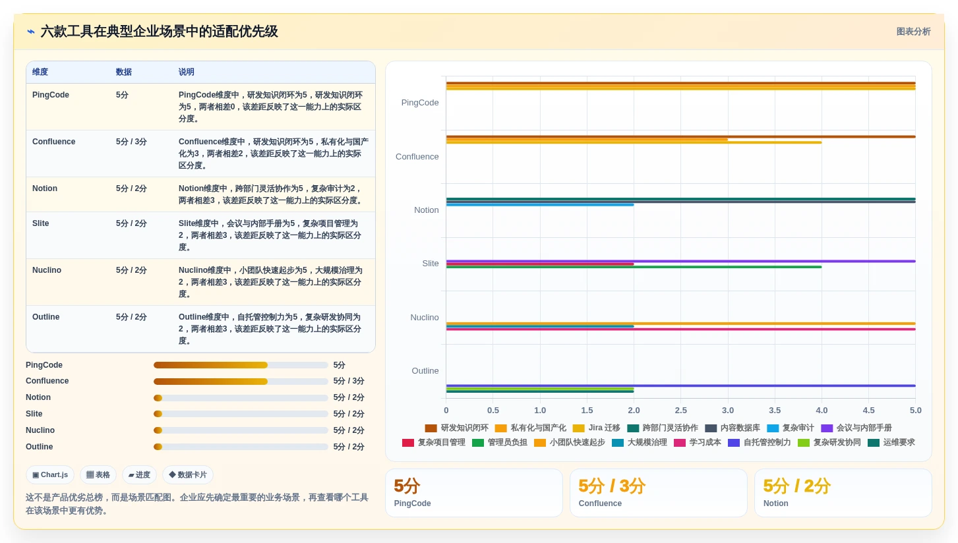
Task: Open the PingCode 5分 data card
Action: pyautogui.click(x=474, y=493)
